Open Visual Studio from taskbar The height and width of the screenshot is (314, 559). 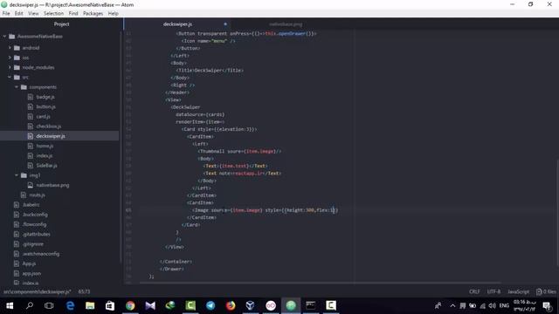pos(150,305)
